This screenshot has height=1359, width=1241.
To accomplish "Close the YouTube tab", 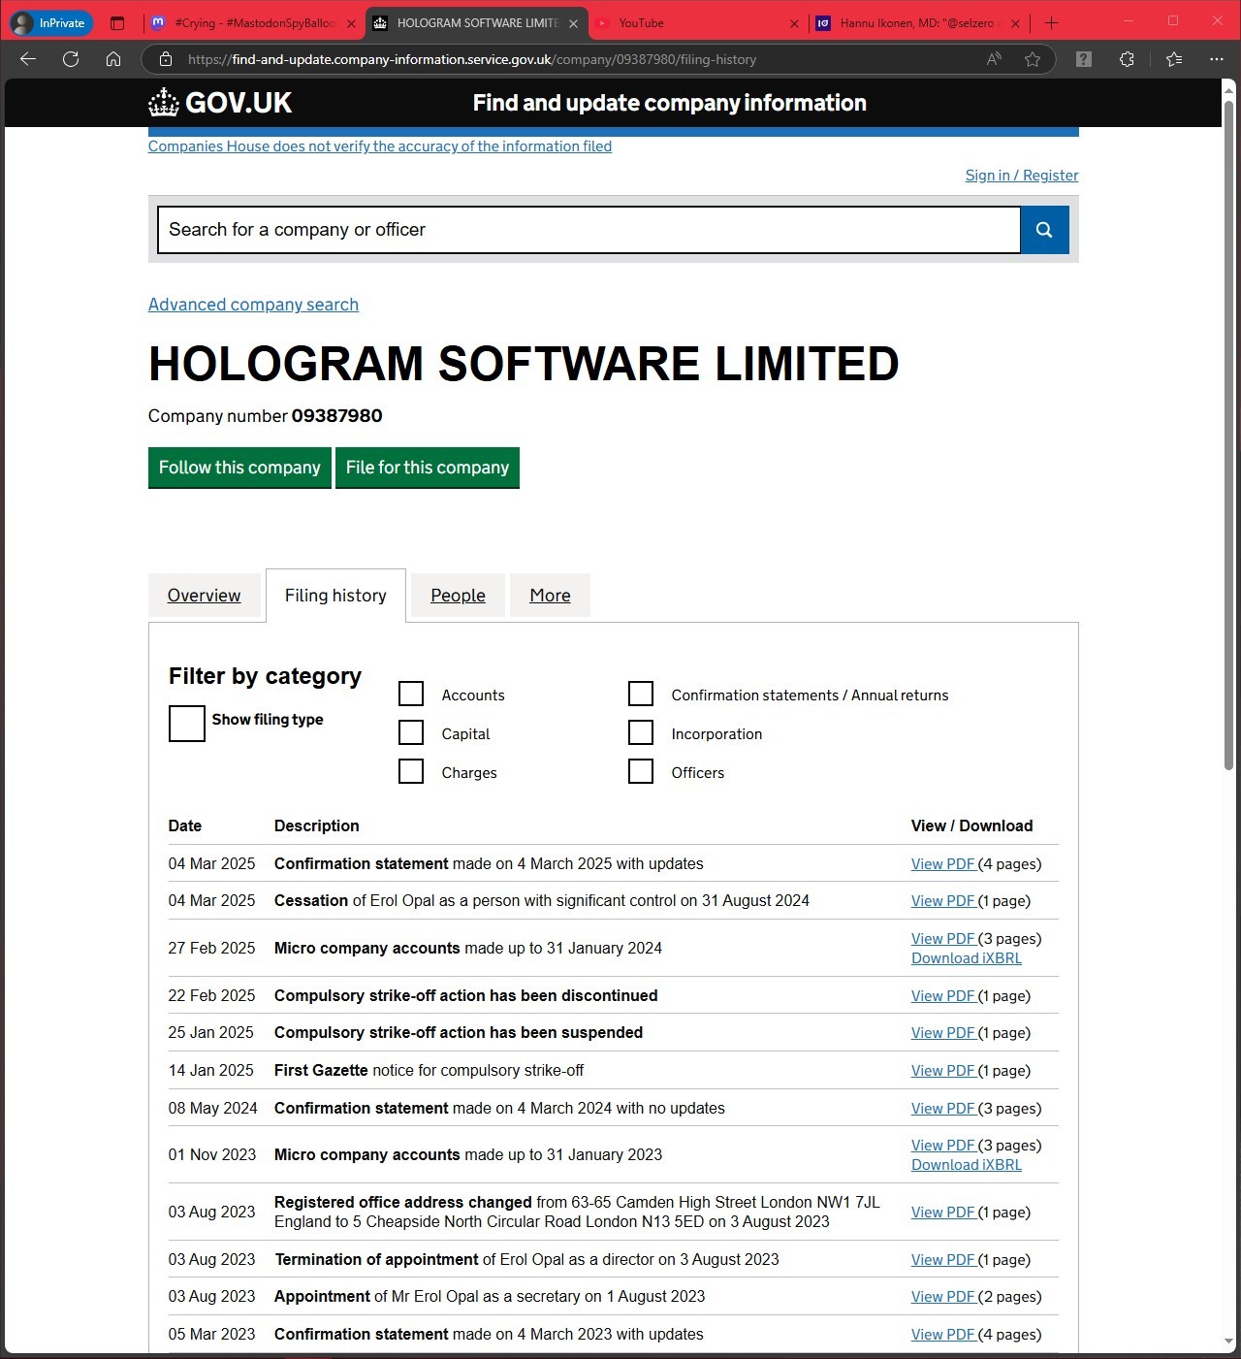I will pos(794,23).
